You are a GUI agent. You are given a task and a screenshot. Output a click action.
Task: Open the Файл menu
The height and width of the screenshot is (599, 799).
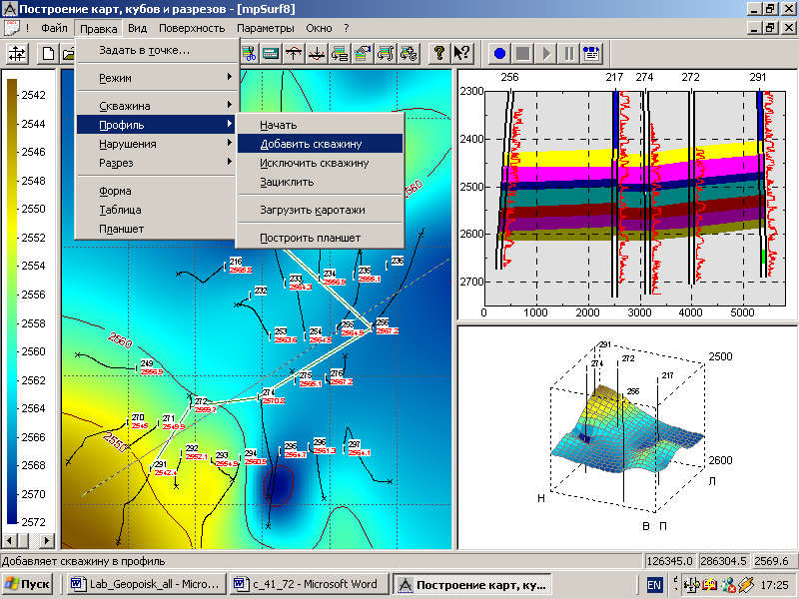54,28
